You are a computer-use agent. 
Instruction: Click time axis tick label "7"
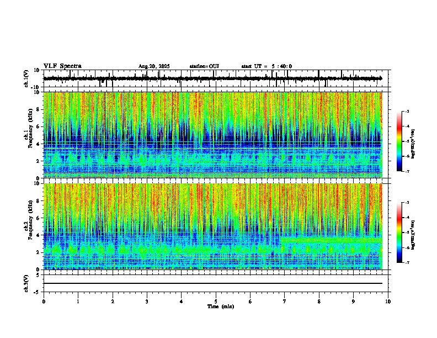(285, 302)
